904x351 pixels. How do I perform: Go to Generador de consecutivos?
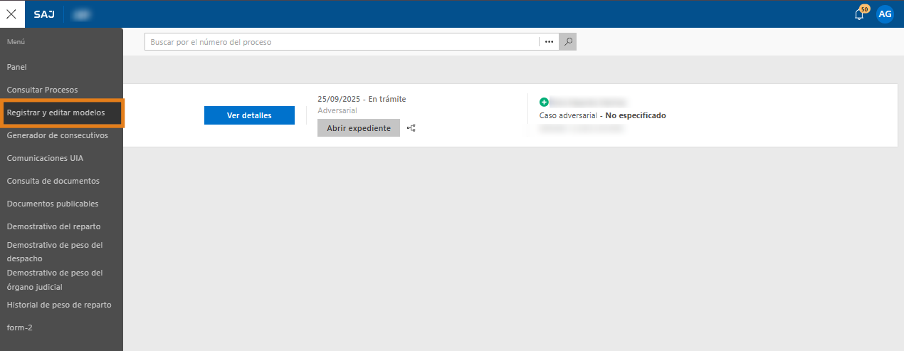click(x=57, y=135)
